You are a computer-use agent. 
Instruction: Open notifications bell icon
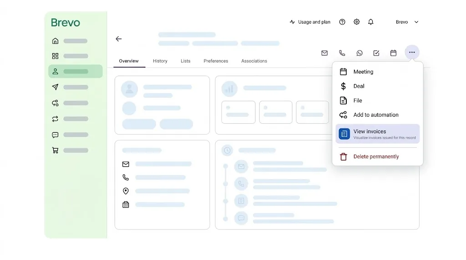(370, 22)
